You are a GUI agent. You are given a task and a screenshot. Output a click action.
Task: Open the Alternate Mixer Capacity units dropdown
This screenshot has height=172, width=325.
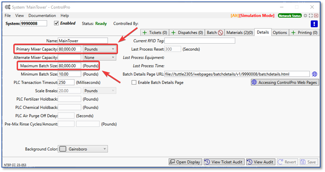click(x=113, y=58)
